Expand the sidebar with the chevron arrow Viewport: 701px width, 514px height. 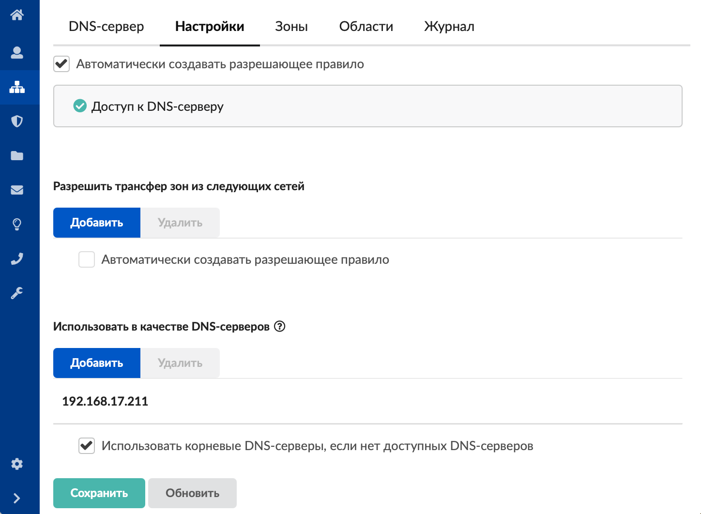[17, 498]
